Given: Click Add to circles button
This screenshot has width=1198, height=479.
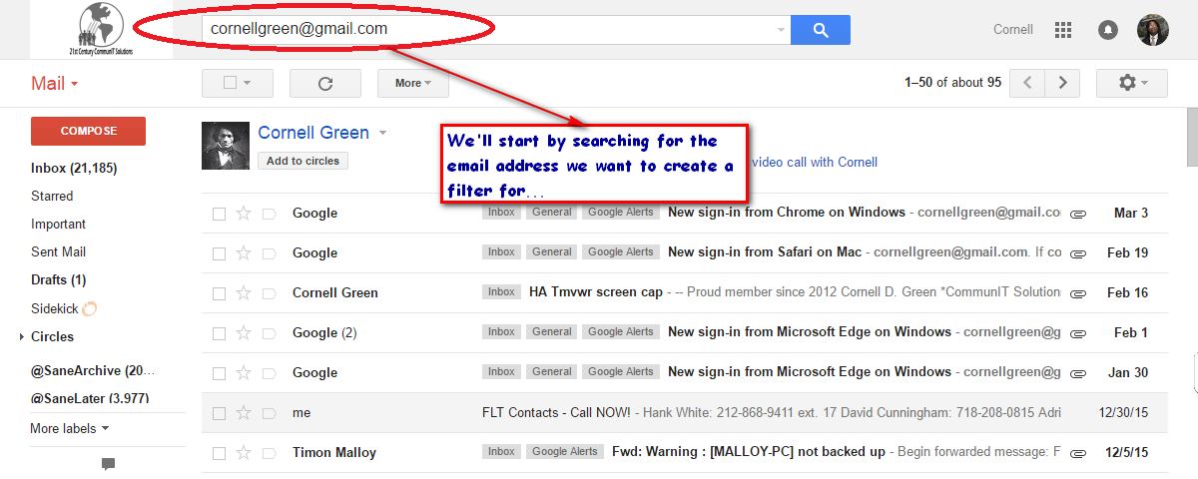Looking at the screenshot, I should coord(302,161).
